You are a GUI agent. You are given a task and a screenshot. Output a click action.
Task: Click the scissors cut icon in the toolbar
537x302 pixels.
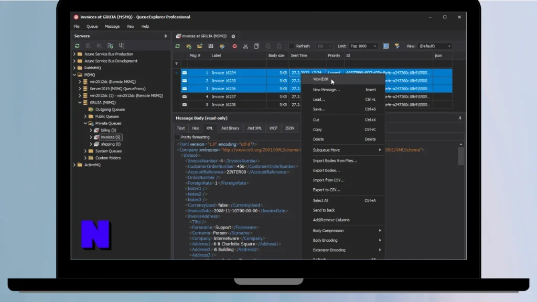click(245, 46)
